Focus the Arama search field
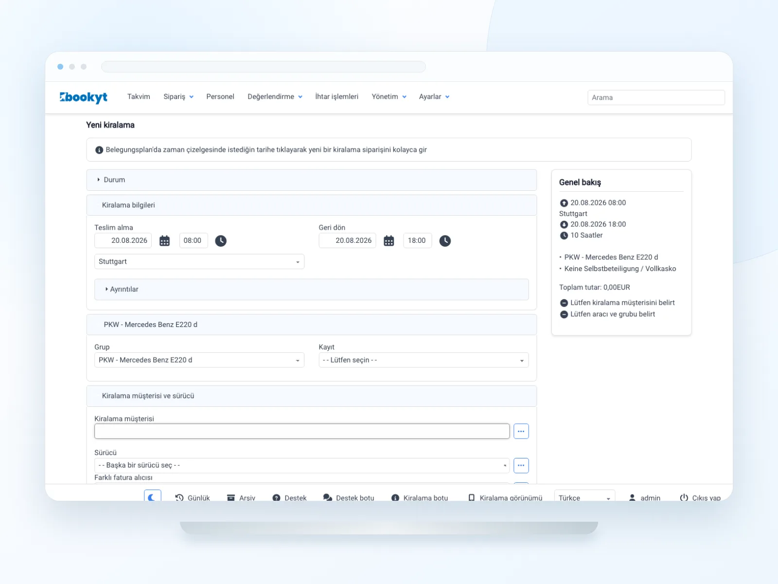This screenshot has width=778, height=584. pos(656,97)
